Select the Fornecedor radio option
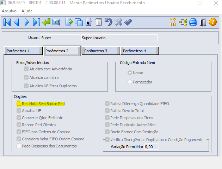Image resolution: width=222 pixels, height=169 pixels. 130,82
